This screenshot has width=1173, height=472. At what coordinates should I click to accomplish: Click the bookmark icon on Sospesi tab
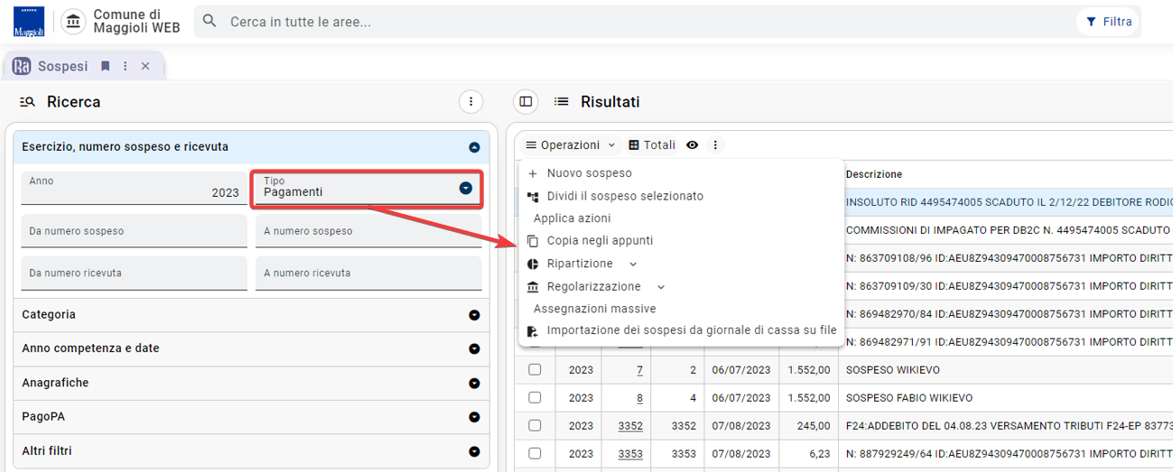point(106,66)
